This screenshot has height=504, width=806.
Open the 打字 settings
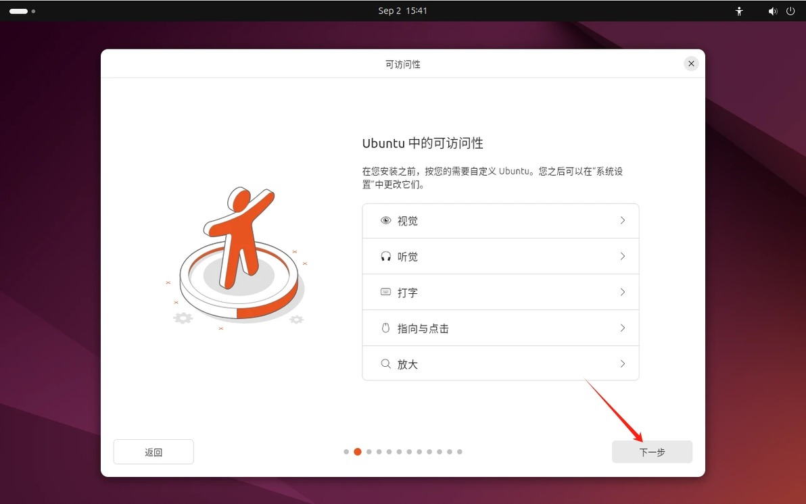click(500, 293)
